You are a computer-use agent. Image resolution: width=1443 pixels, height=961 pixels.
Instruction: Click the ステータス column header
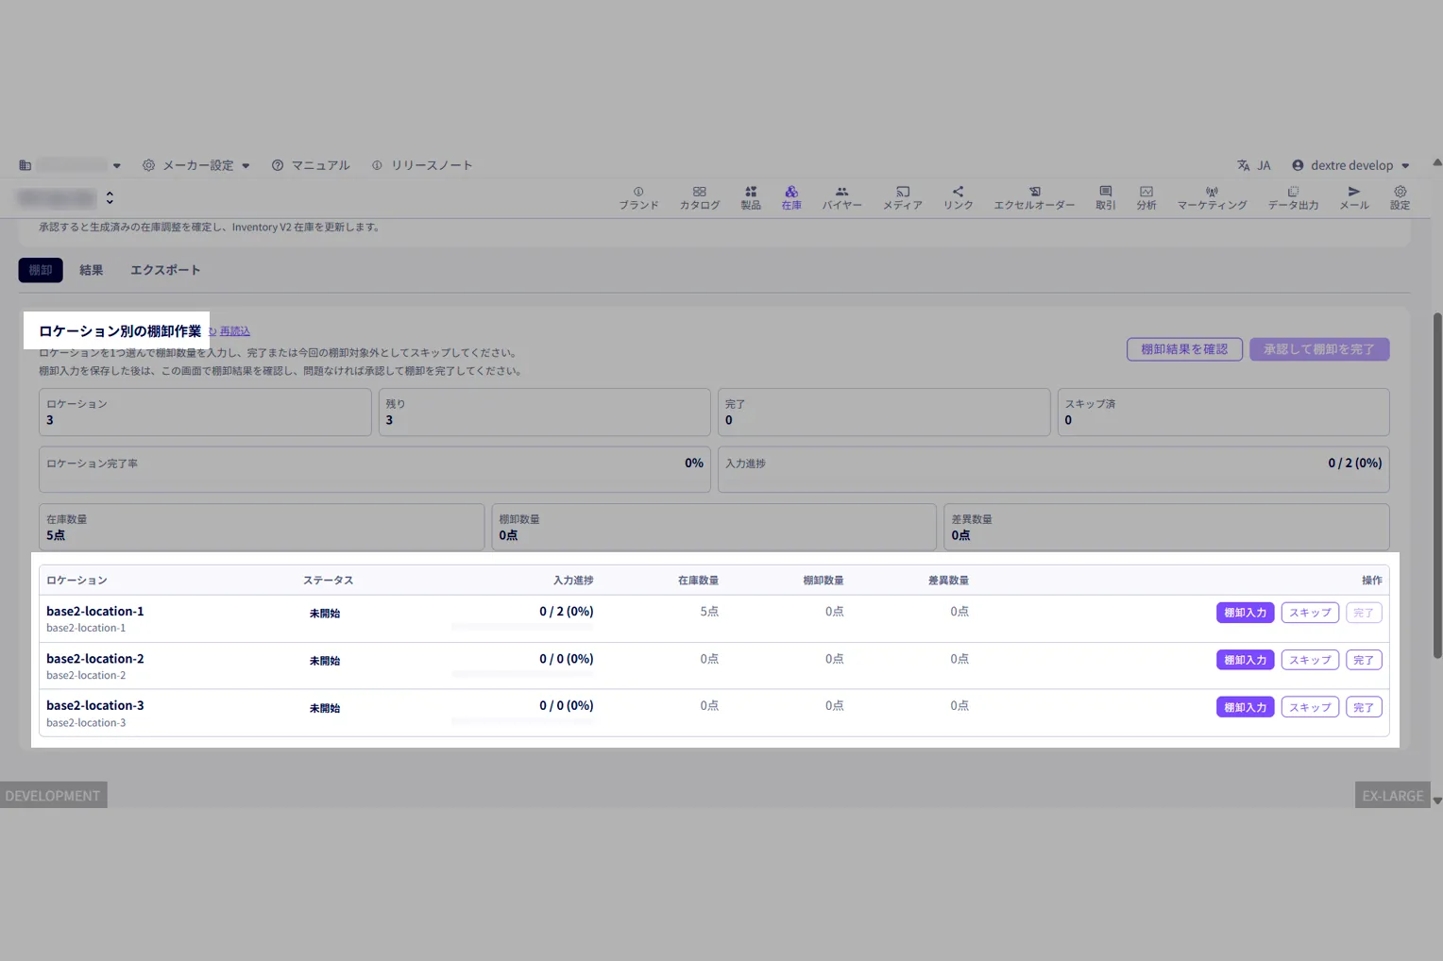click(328, 581)
